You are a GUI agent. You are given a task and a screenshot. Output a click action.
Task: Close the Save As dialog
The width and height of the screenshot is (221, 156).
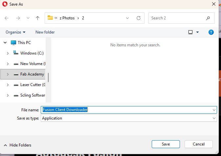(x=214, y=4)
